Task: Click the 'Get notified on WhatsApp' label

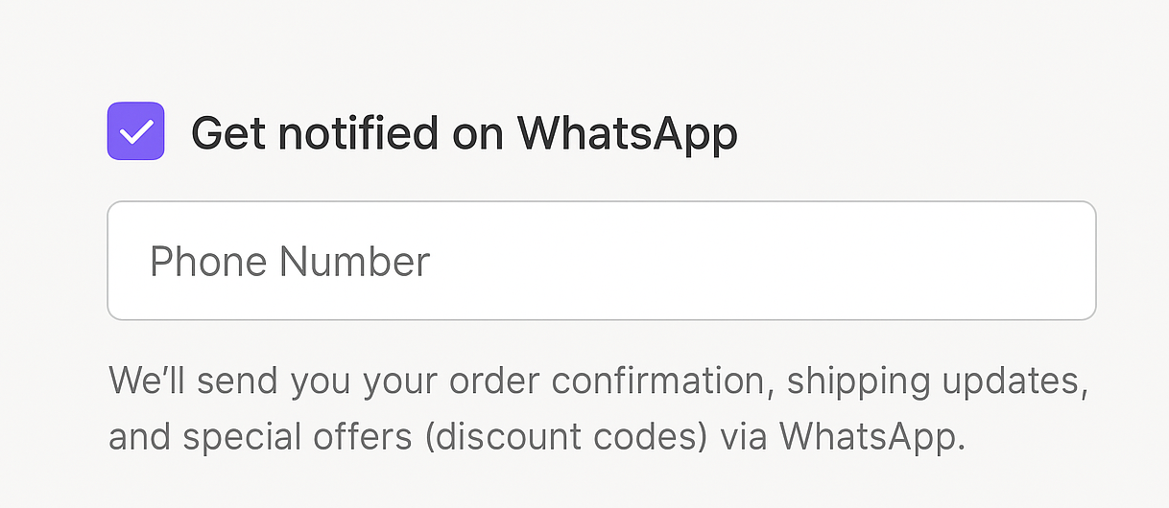Action: pyautogui.click(x=464, y=133)
